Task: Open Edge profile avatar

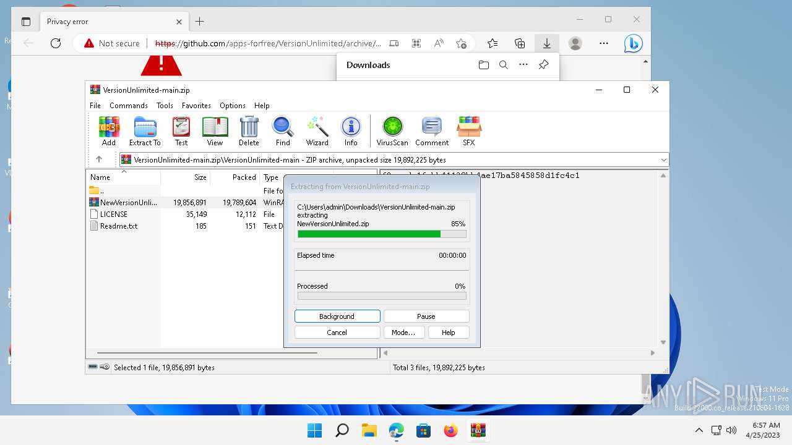Action: [575, 43]
